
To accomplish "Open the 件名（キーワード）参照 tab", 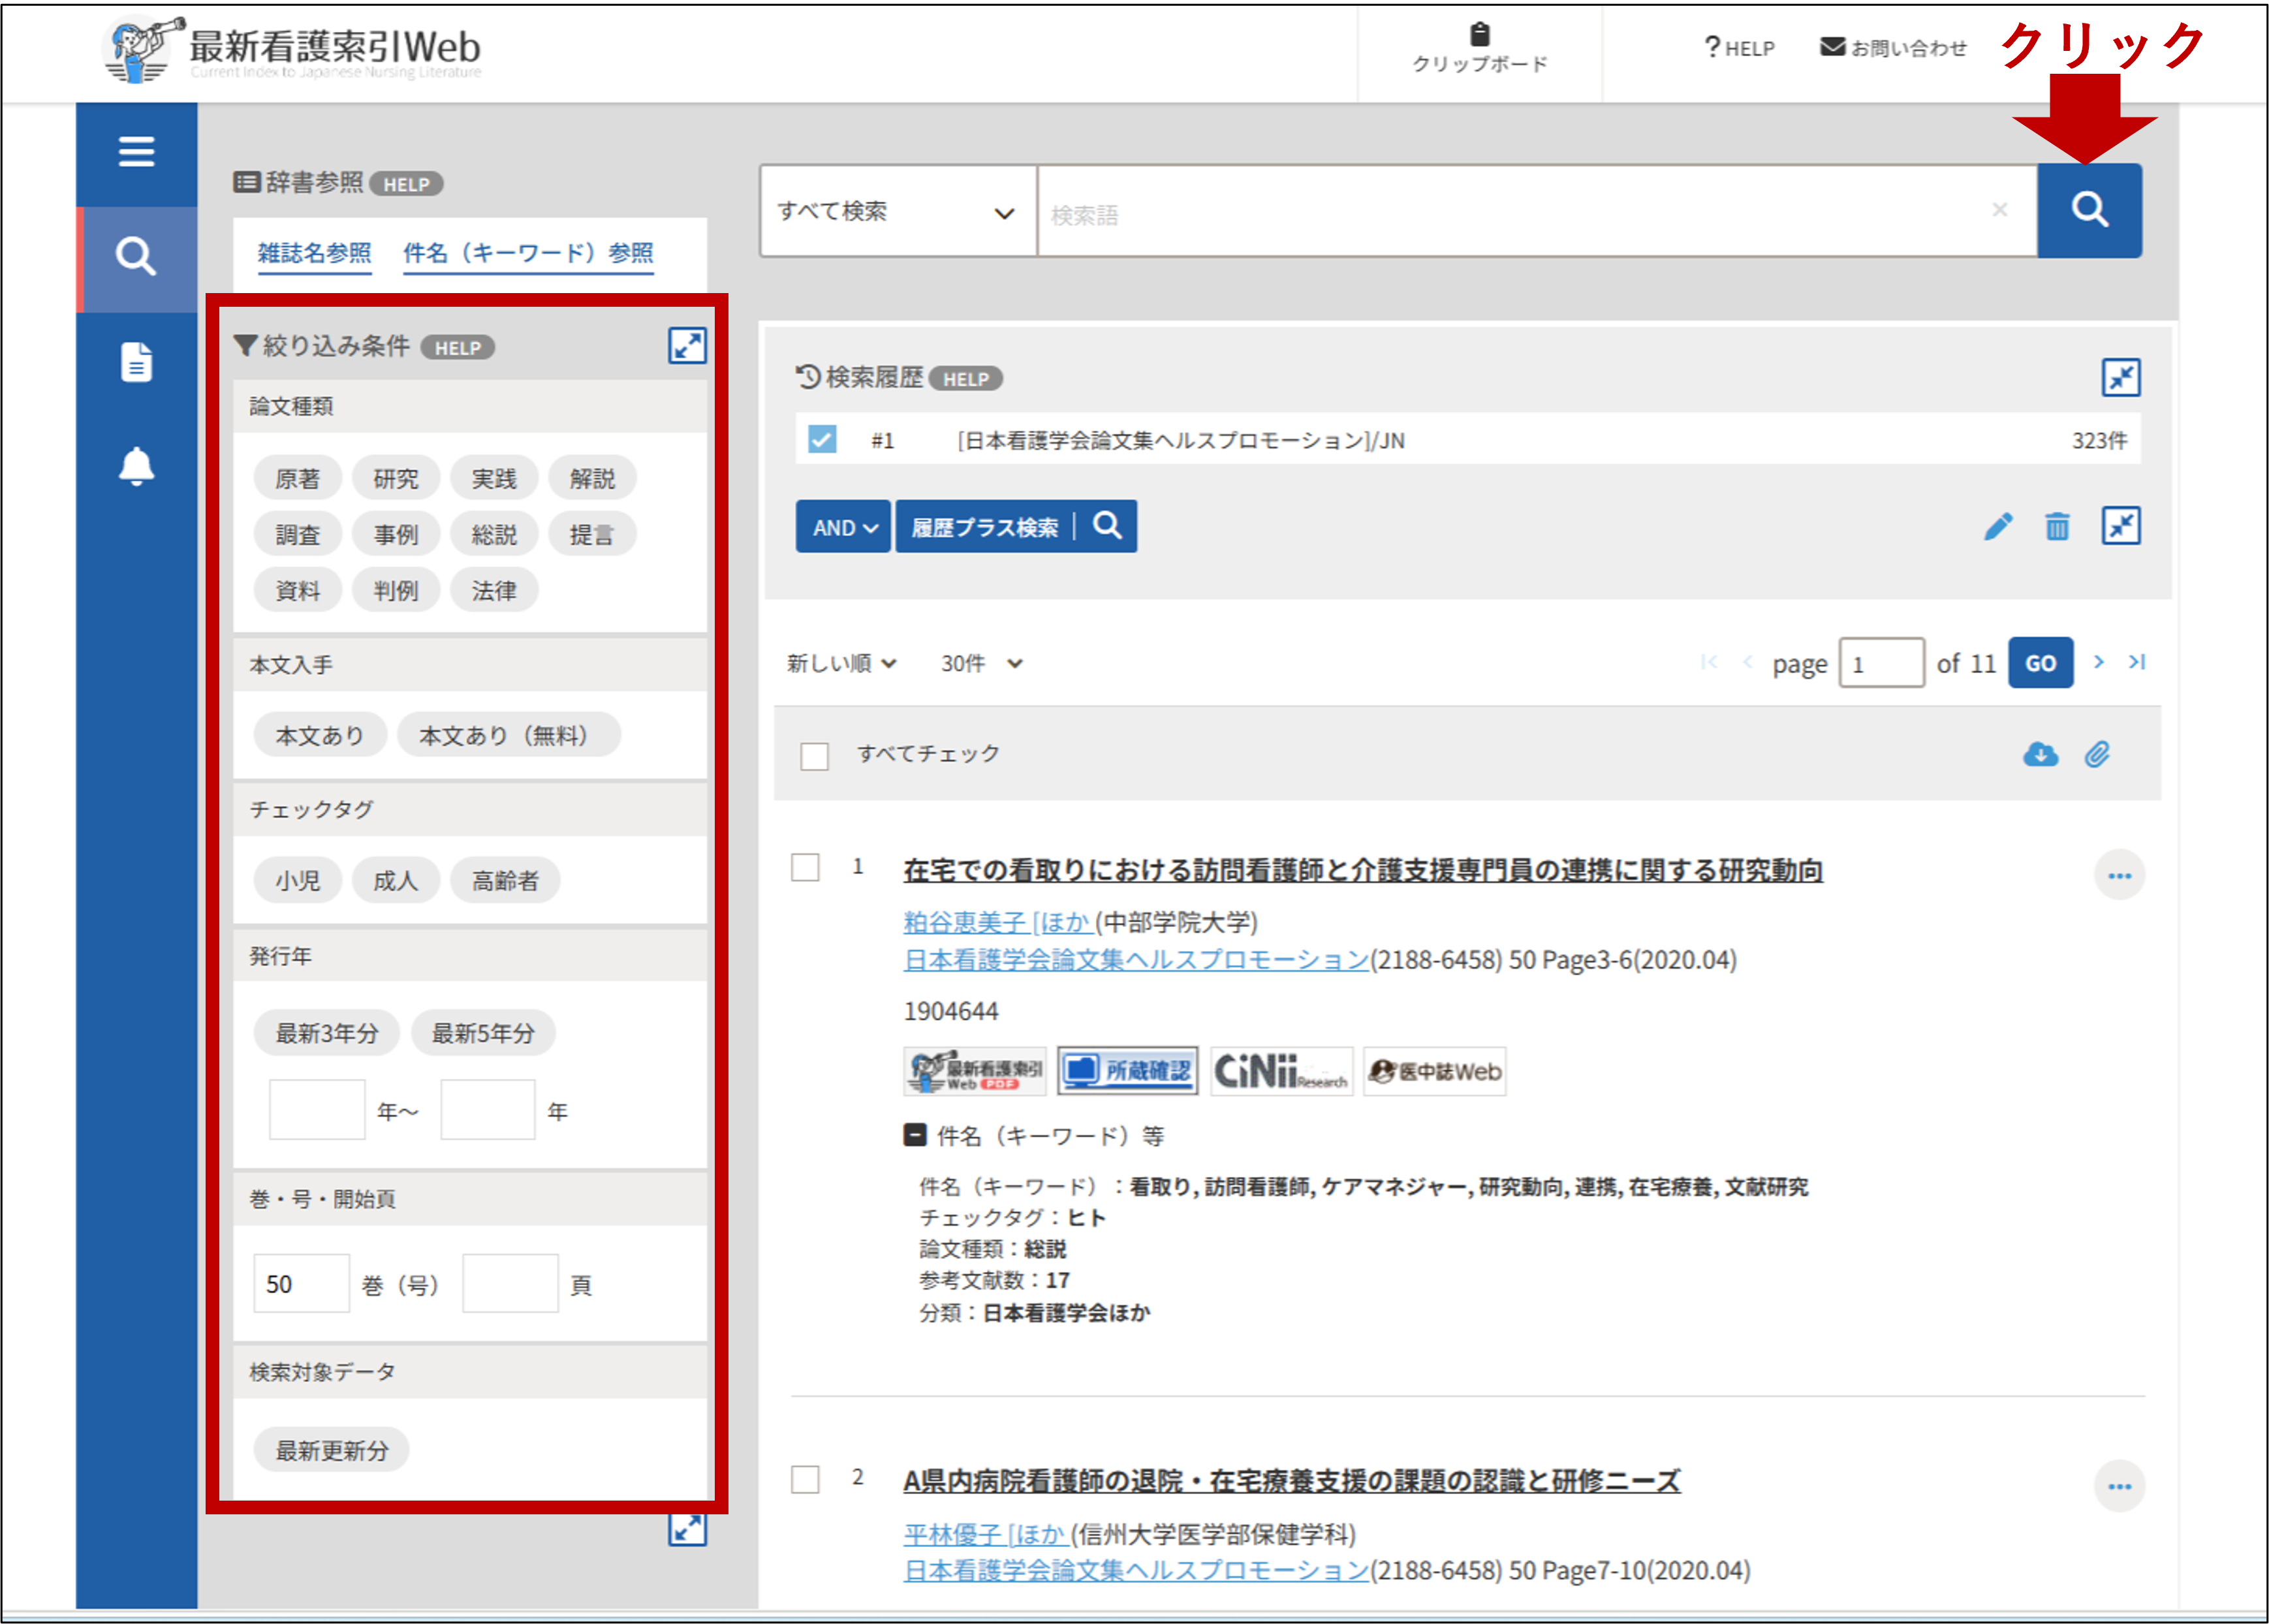I will tap(528, 253).
